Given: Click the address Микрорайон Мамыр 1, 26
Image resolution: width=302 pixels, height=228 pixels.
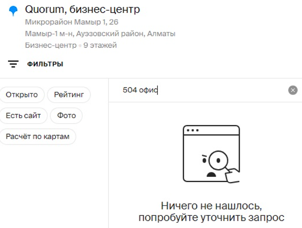Looking at the screenshot, I should pos(72,22).
